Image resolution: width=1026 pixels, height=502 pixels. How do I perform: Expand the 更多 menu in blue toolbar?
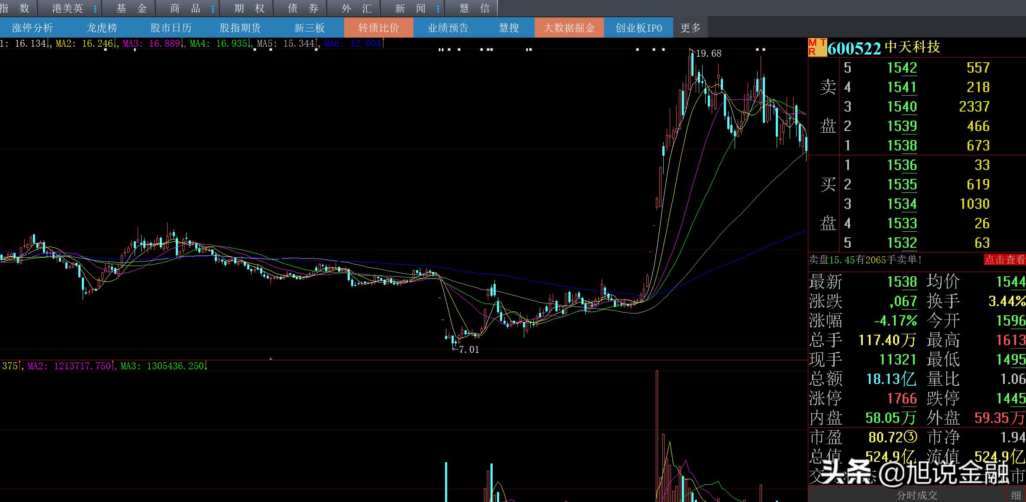[x=690, y=28]
